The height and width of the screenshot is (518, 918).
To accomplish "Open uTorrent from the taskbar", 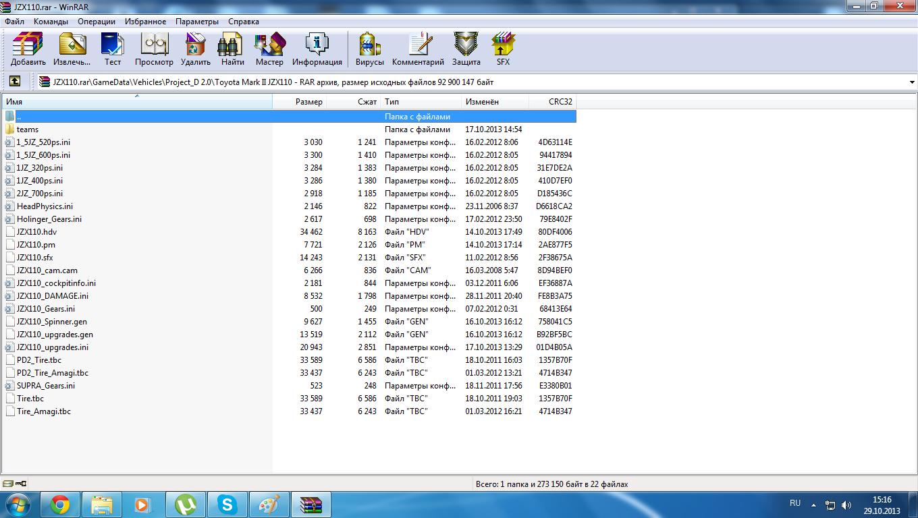I will click(185, 505).
